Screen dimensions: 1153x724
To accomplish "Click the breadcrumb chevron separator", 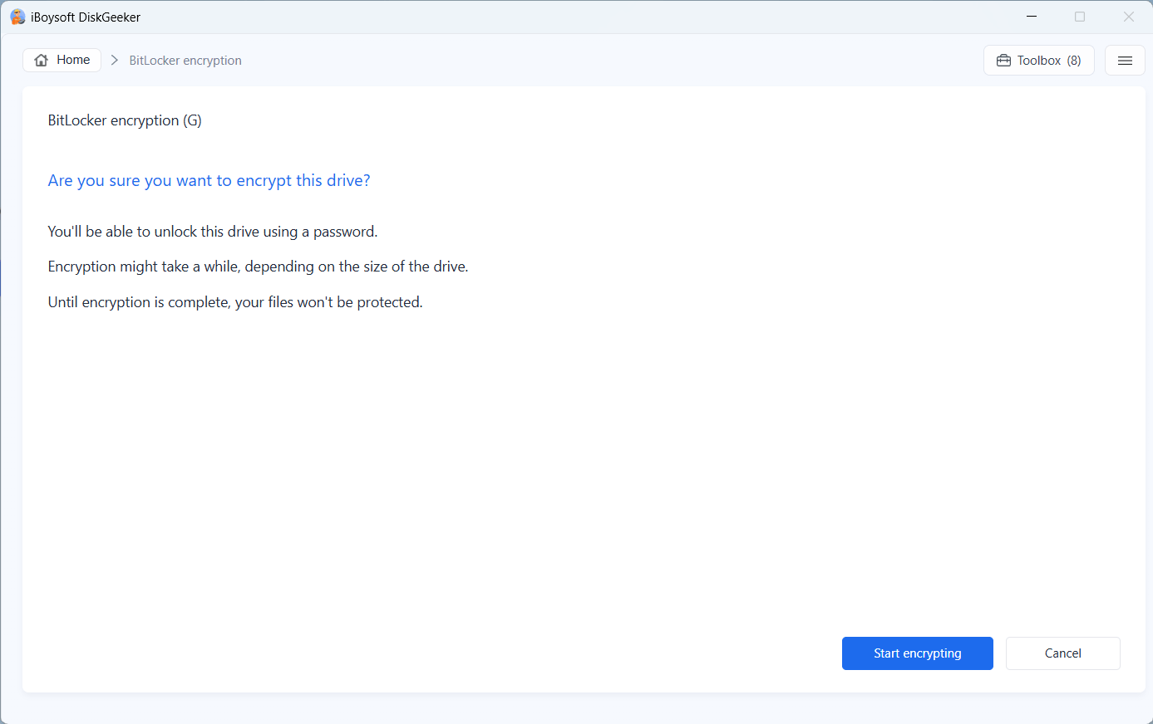I will [x=115, y=60].
